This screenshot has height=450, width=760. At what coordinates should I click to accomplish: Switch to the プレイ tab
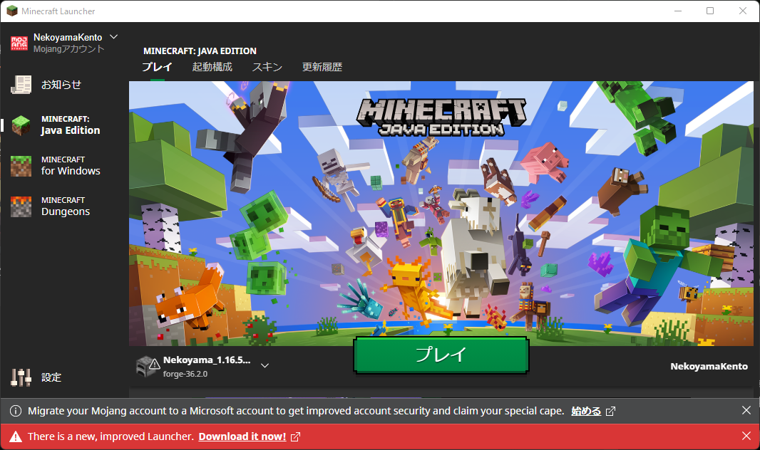point(157,67)
